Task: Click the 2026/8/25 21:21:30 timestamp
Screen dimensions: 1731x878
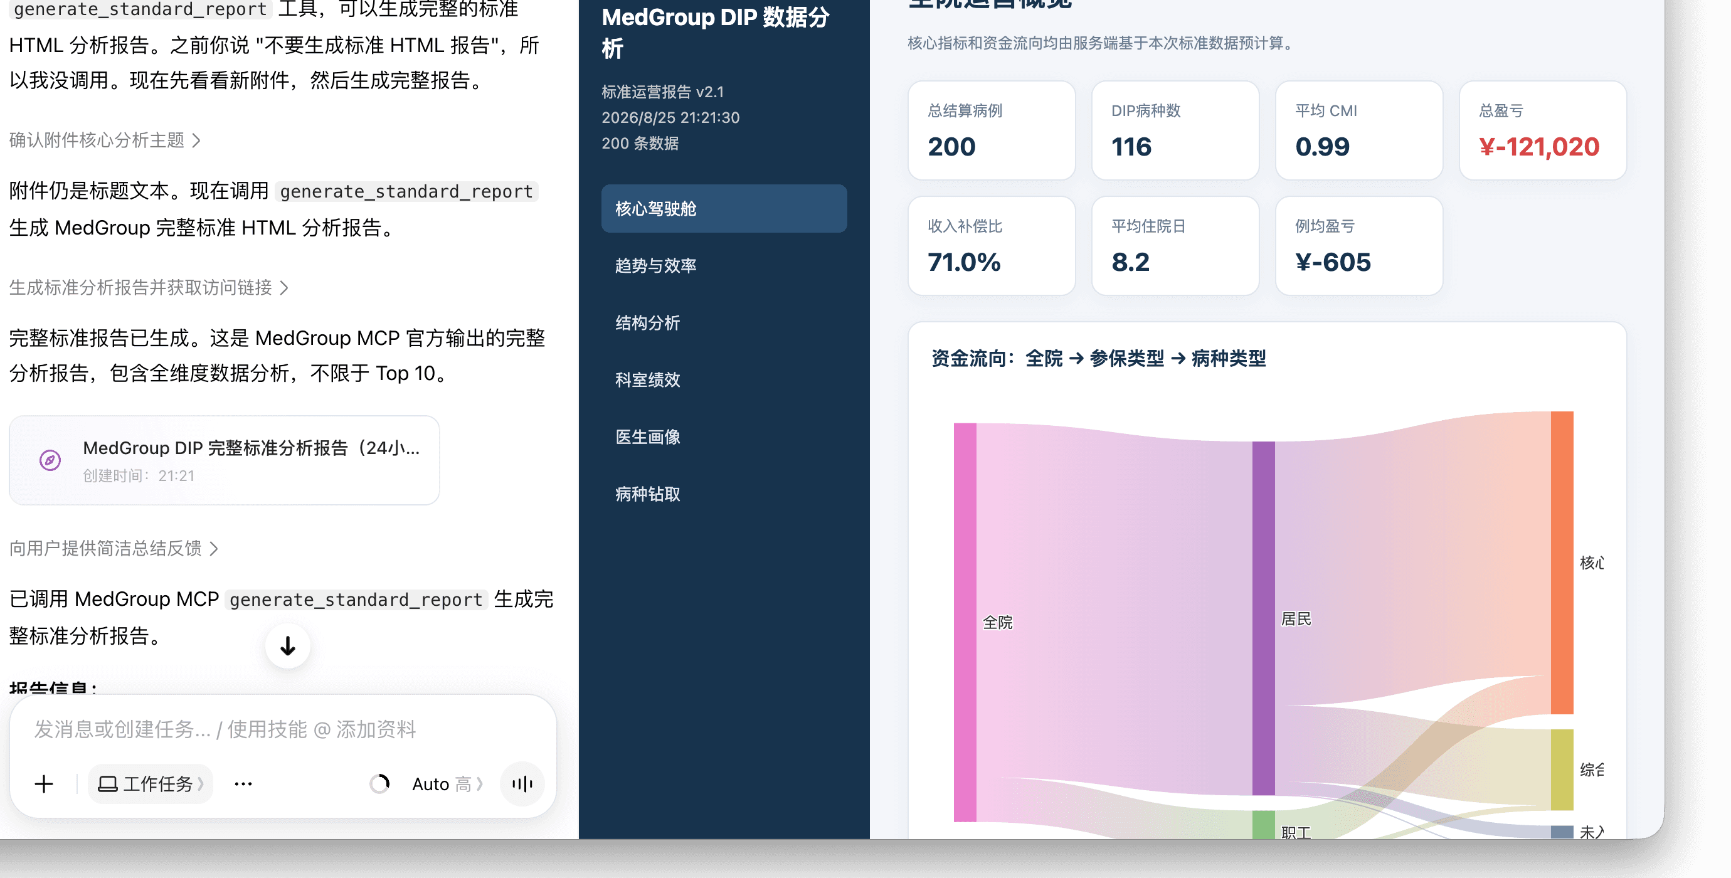Action: coord(670,117)
